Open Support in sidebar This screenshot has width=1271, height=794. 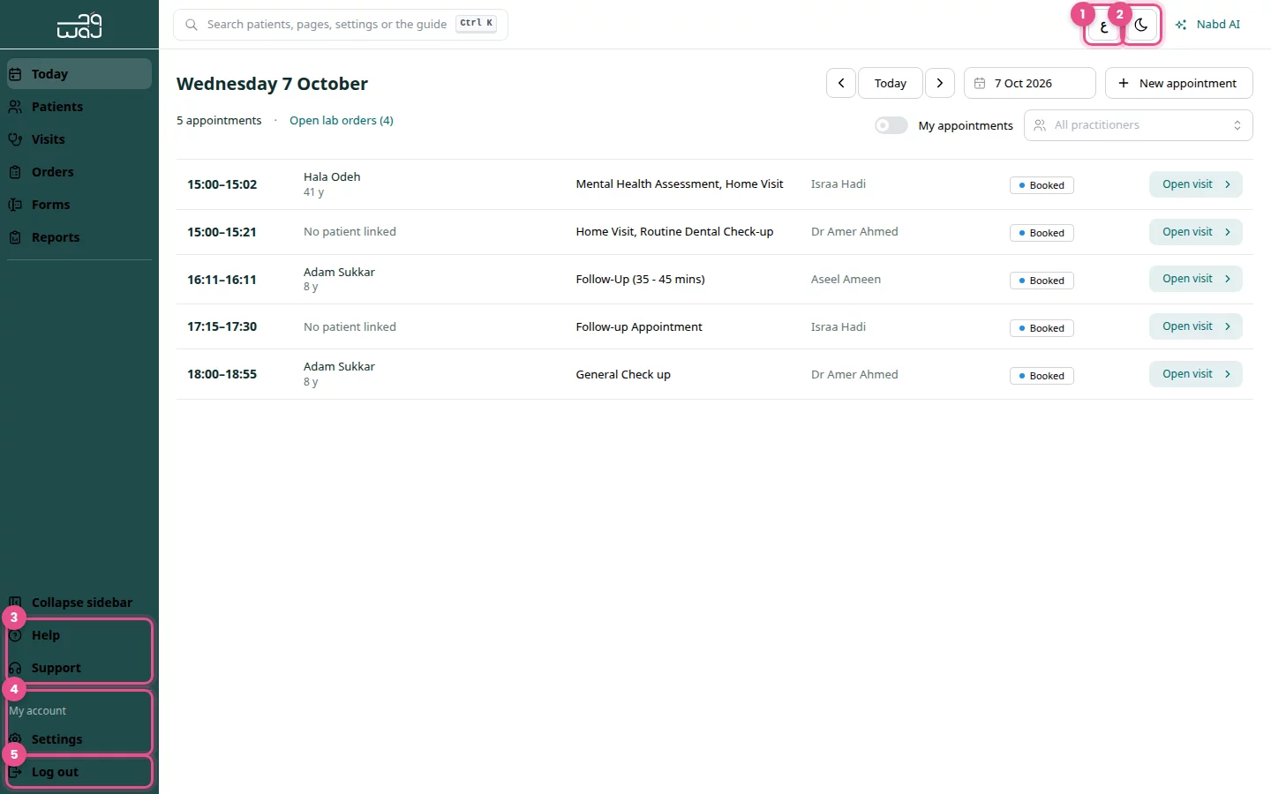tap(79, 668)
